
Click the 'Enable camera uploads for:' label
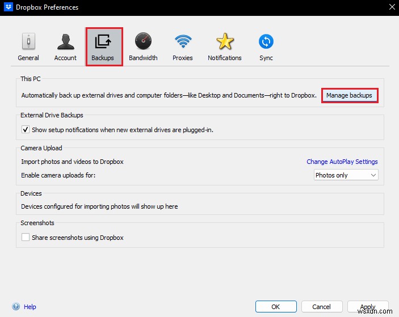tap(58, 175)
